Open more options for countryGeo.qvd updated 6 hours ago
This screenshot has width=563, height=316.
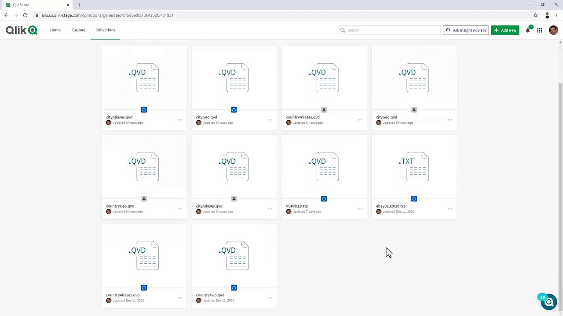click(179, 209)
